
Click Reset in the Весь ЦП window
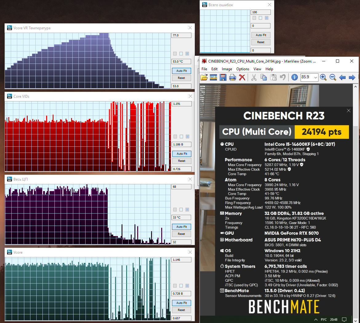(x=182, y=234)
